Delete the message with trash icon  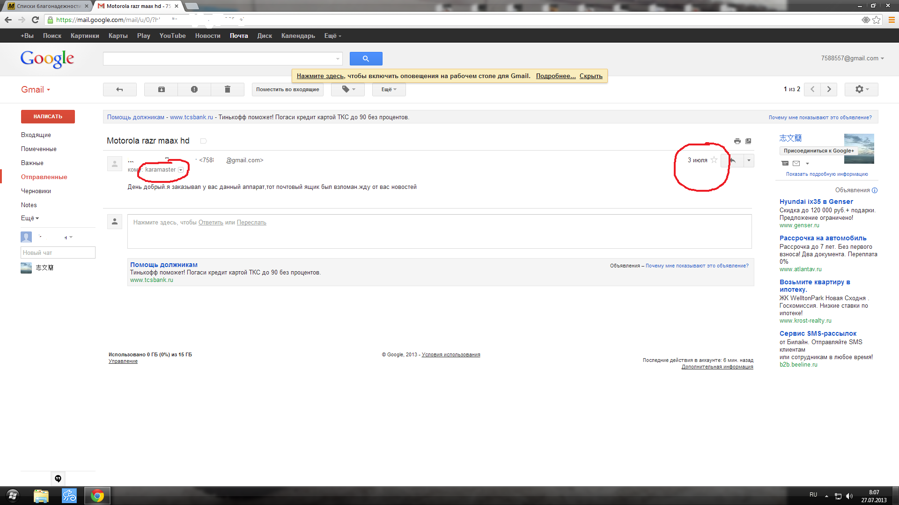coord(228,89)
